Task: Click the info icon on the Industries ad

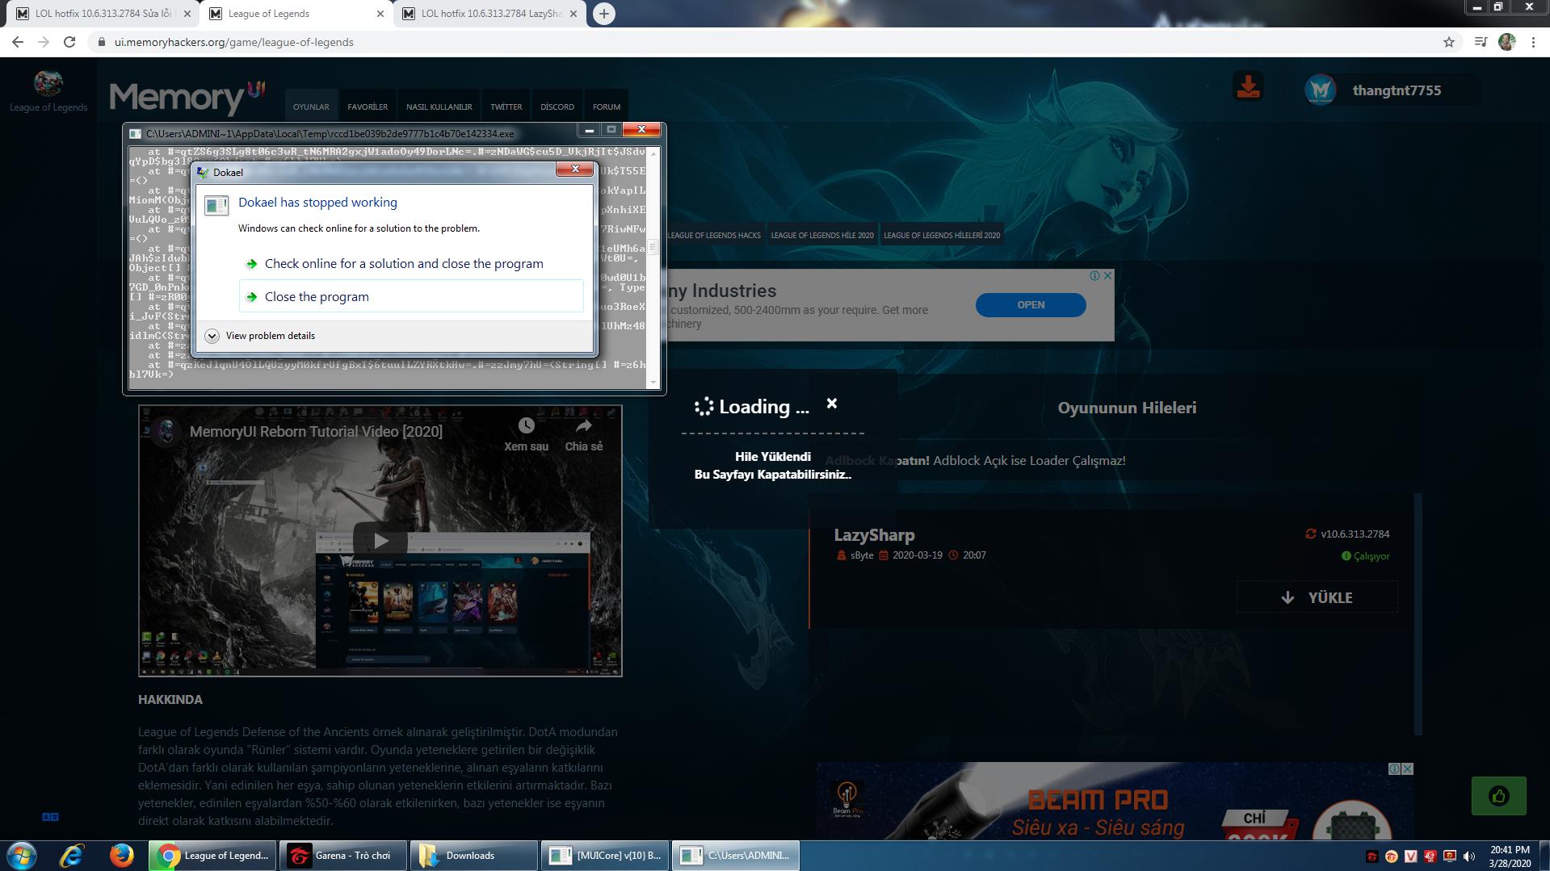Action: 1094,275
